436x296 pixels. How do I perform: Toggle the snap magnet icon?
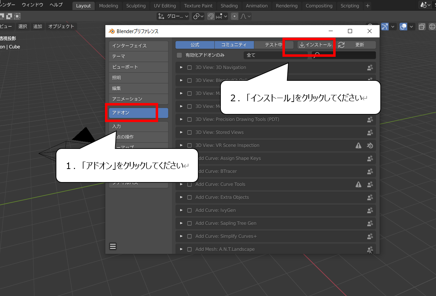(x=211, y=16)
